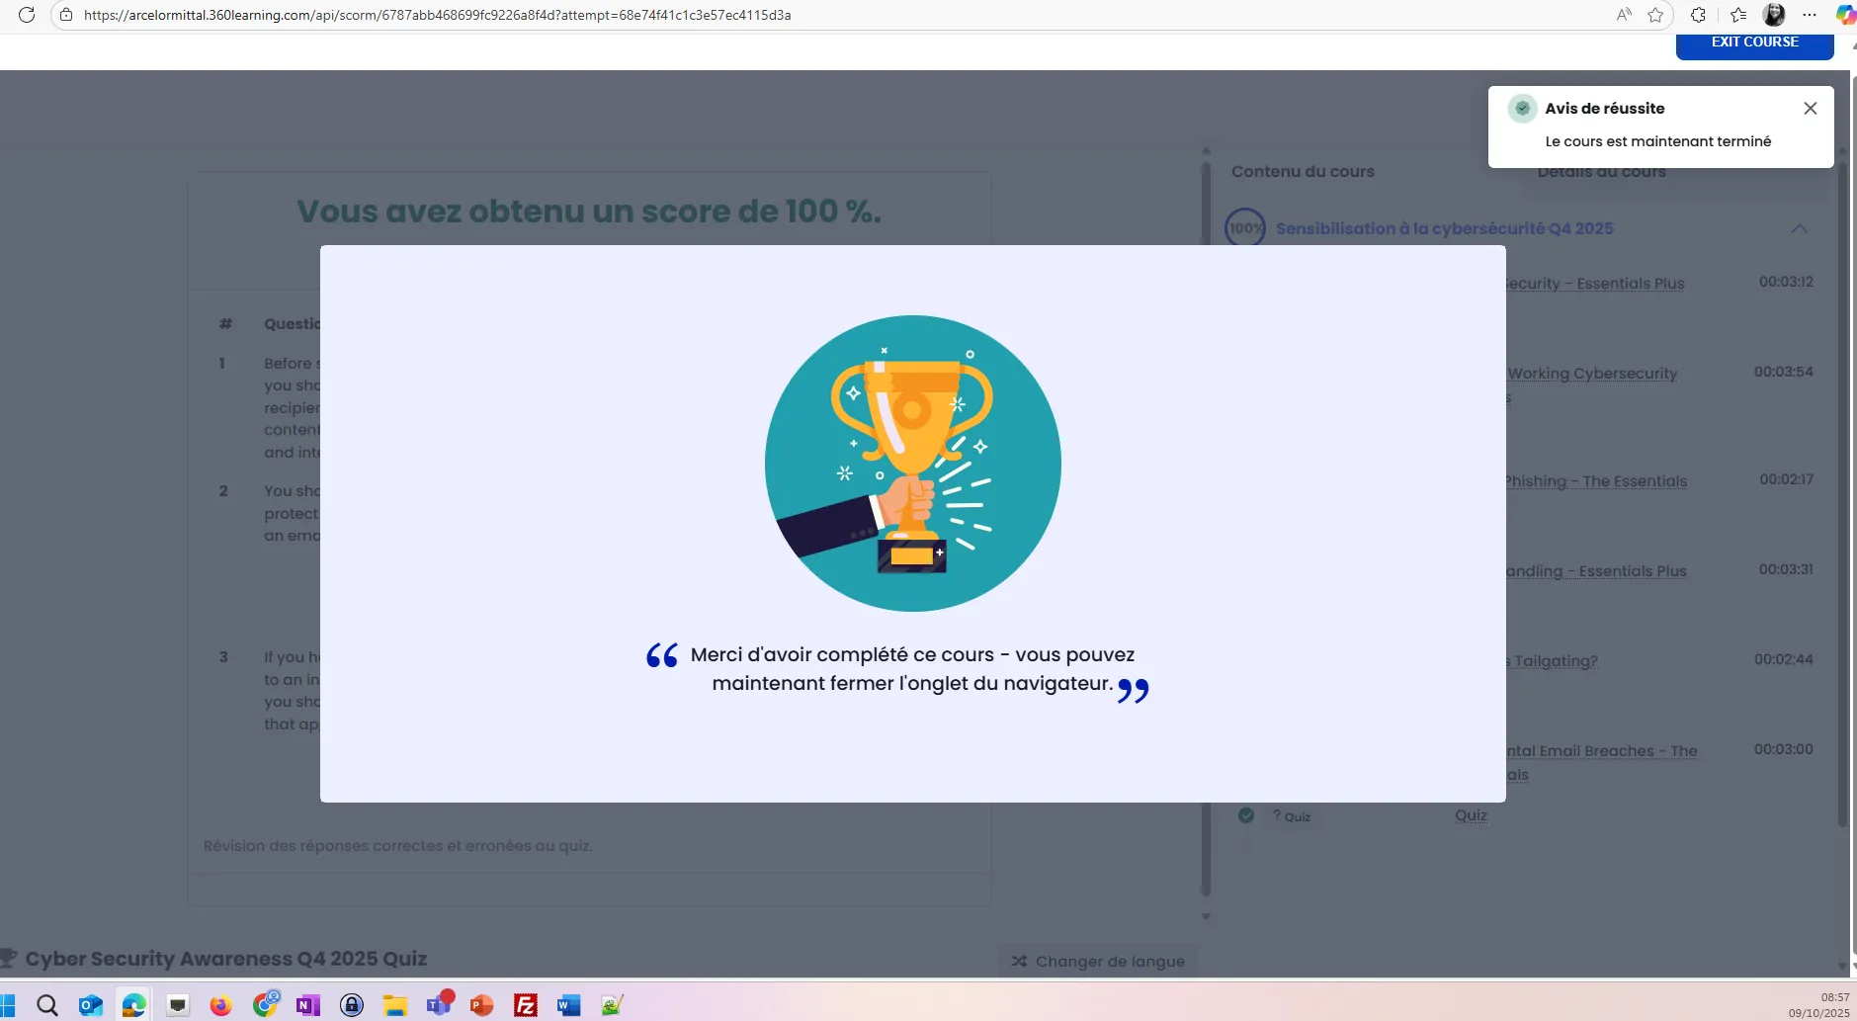Open the Read Aloud icon in address bar
1857x1021 pixels.
1624,15
